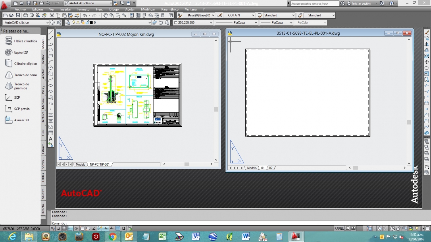Click the Save icon in standard toolbar
Viewport: 431px width, 242px height.
(x=18, y=15)
